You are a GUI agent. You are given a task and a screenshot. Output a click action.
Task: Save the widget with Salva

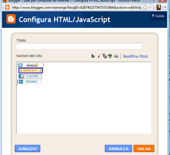click(x=144, y=149)
